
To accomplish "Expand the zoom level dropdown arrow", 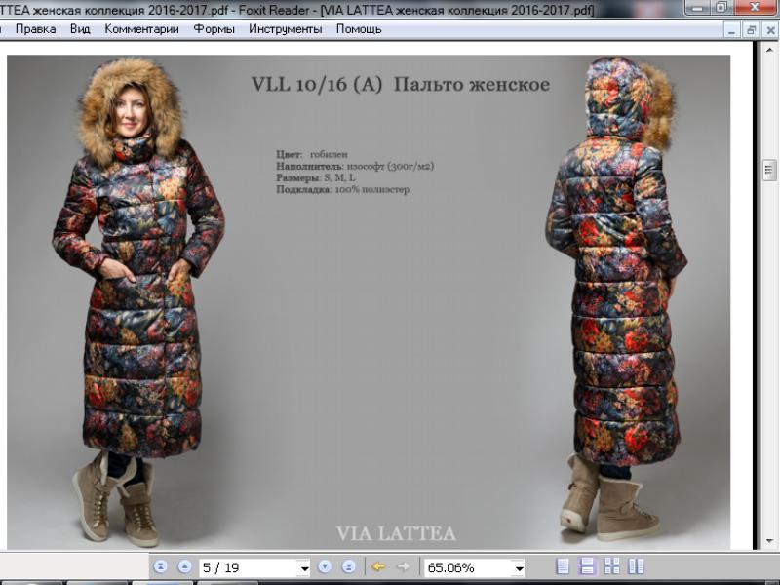I will click(x=518, y=567).
